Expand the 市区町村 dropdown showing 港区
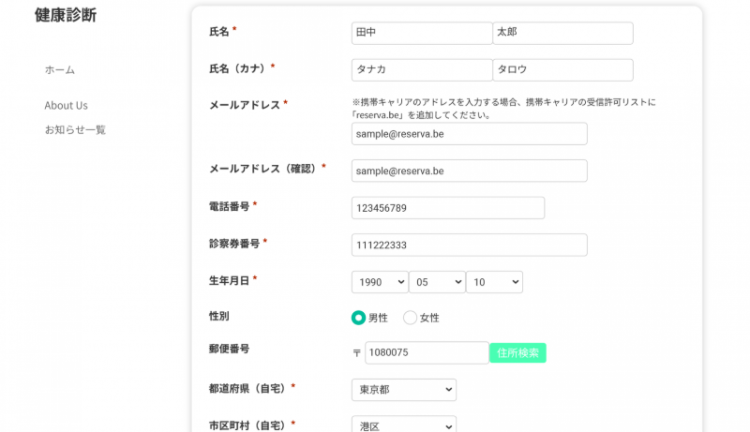This screenshot has width=750, height=432. (404, 424)
